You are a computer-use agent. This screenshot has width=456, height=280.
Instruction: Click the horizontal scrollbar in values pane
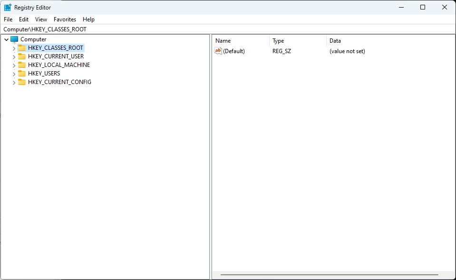click(x=329, y=275)
